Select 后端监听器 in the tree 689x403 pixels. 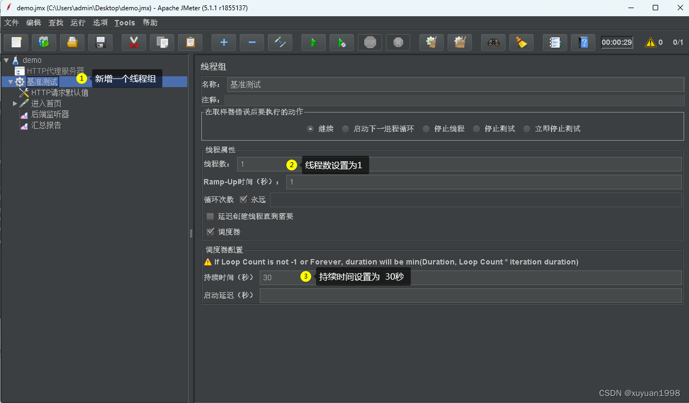[50, 114]
